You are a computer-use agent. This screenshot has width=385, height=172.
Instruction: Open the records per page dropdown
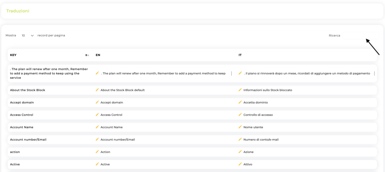[27, 36]
